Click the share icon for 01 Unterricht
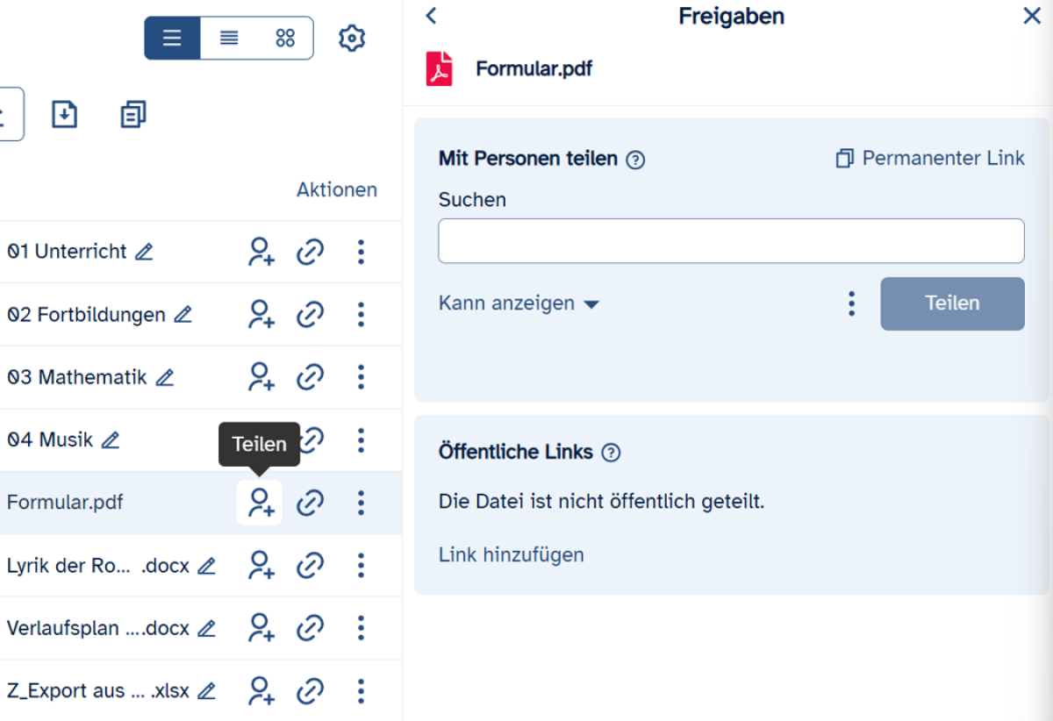The image size is (1053, 721). point(261,252)
